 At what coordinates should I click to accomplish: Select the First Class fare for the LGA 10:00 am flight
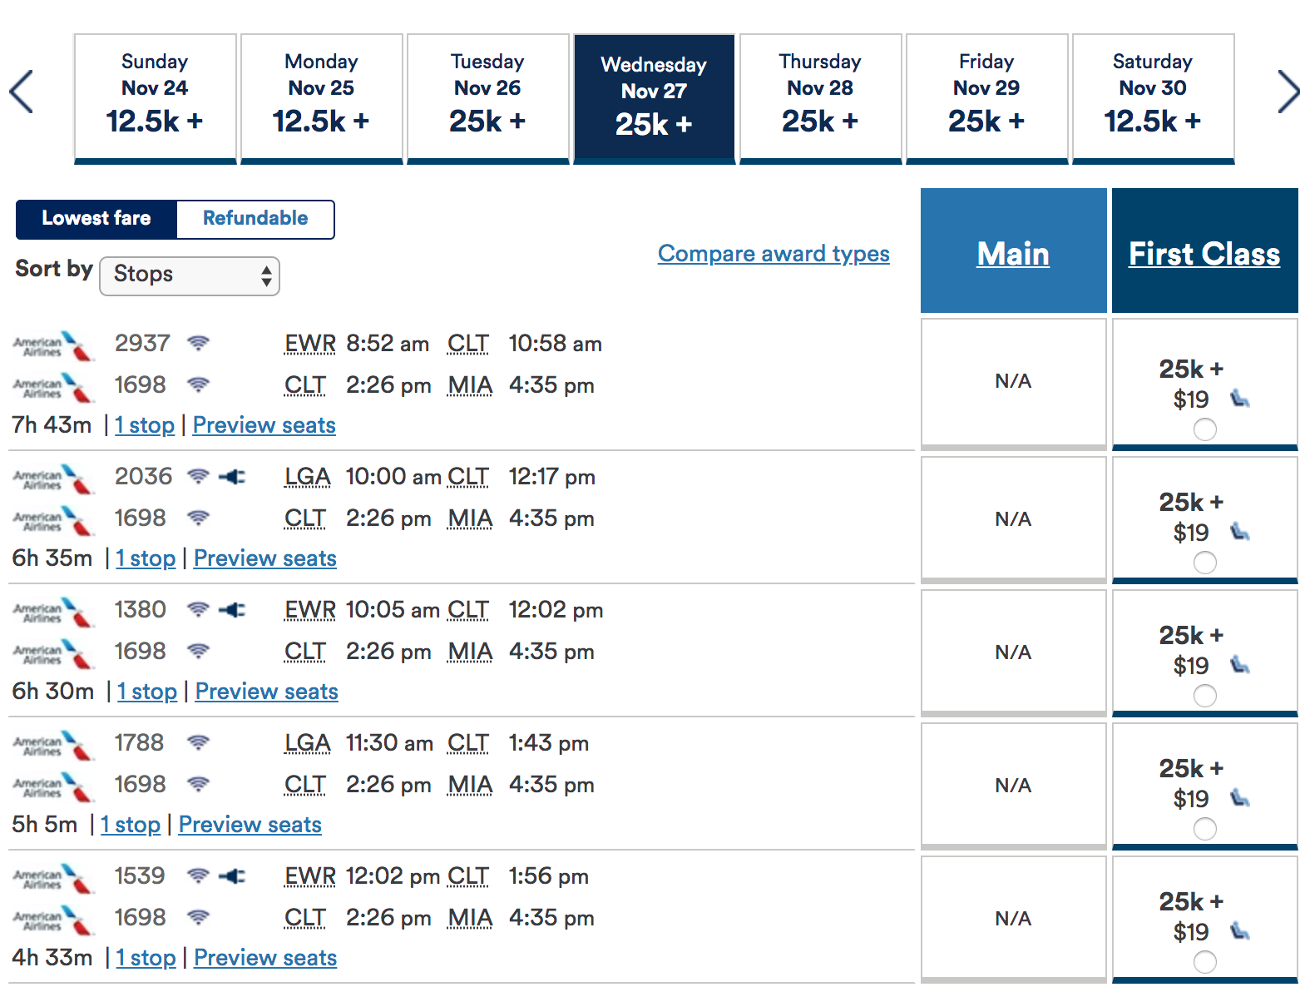[x=1204, y=563]
